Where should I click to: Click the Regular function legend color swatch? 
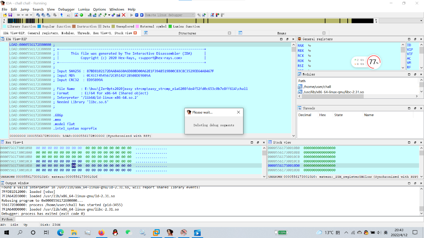point(39,26)
